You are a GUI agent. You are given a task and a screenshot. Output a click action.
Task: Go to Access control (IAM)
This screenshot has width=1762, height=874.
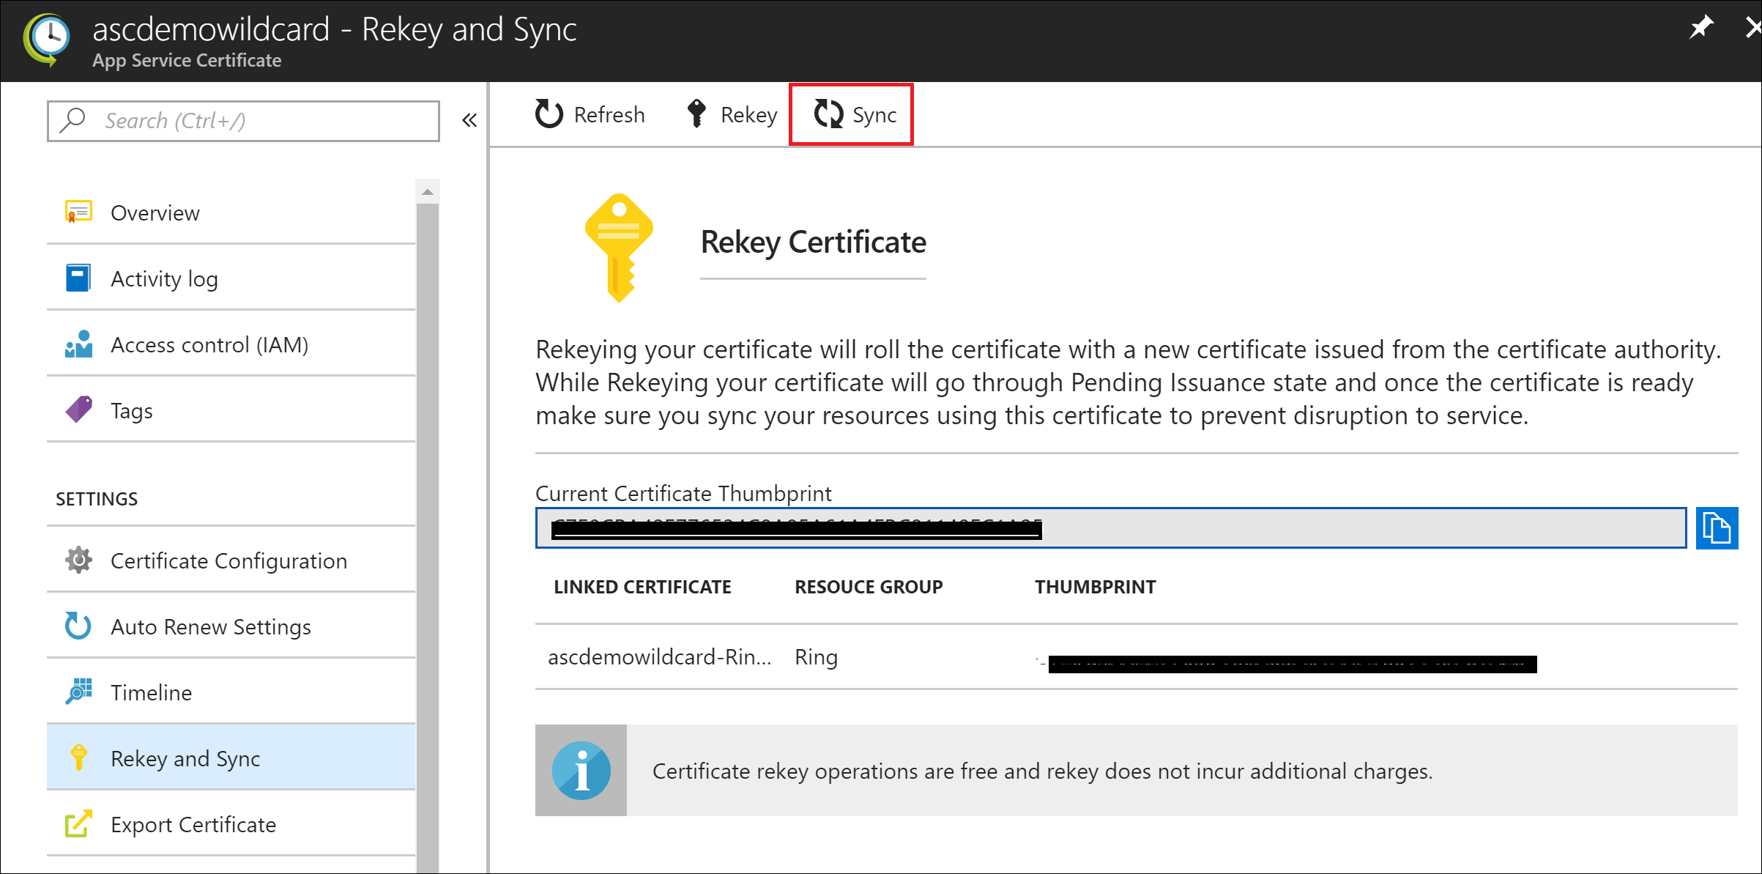coord(209,345)
